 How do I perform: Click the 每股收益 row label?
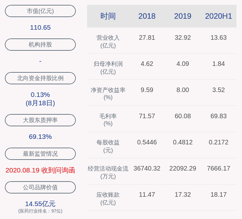(108, 146)
